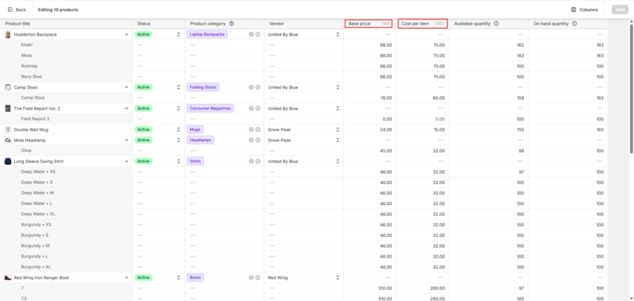Open the Columns icon

[573, 10]
